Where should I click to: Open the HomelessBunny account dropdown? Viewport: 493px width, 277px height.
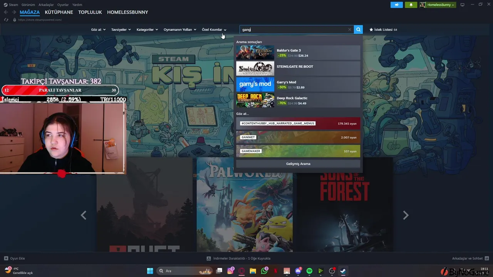438,5
